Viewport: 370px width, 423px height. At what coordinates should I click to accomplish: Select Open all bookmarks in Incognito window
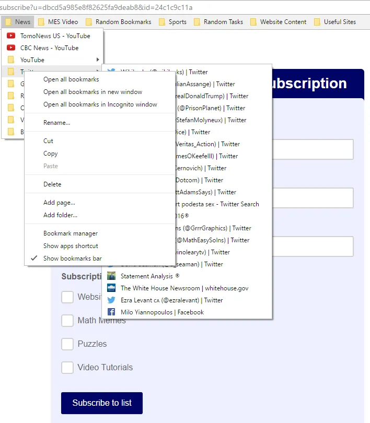[x=100, y=104]
